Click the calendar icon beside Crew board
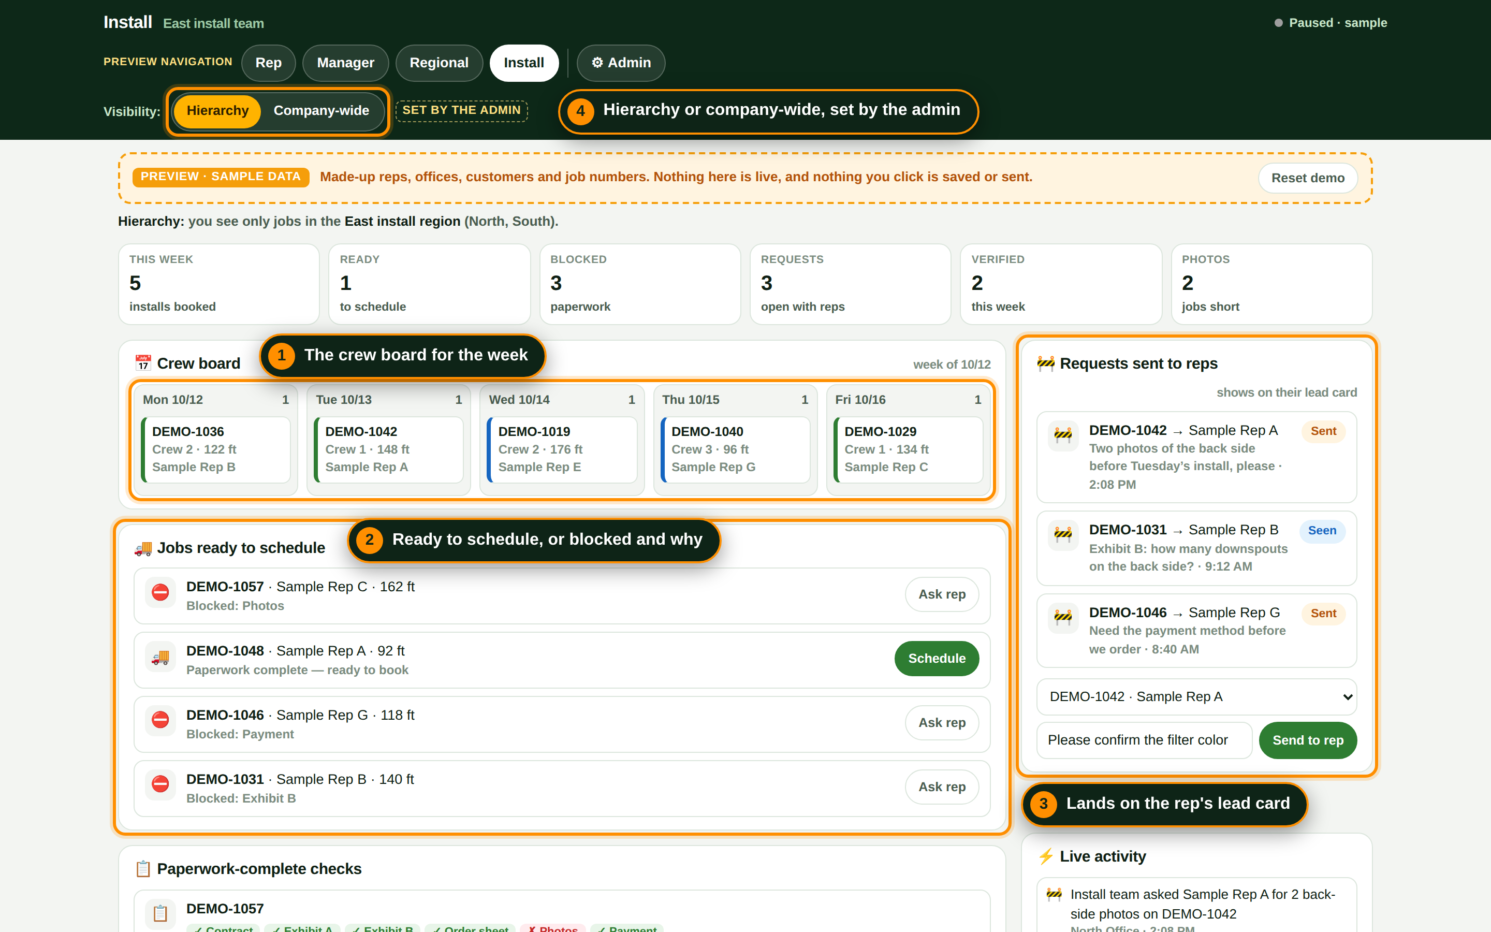The image size is (1491, 932). pos(143,363)
